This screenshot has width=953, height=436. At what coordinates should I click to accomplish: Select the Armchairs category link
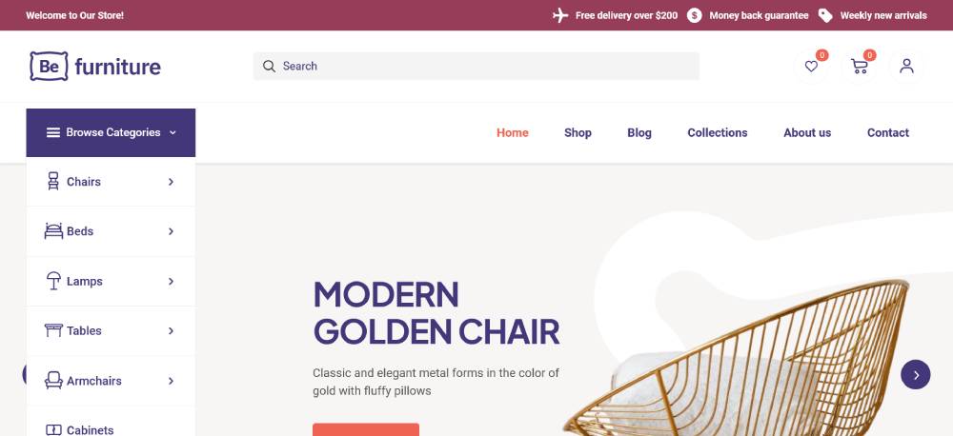pos(93,381)
